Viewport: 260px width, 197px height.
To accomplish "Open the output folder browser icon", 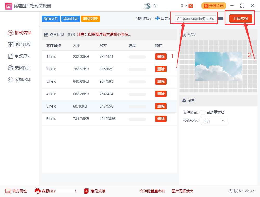I will (220, 18).
